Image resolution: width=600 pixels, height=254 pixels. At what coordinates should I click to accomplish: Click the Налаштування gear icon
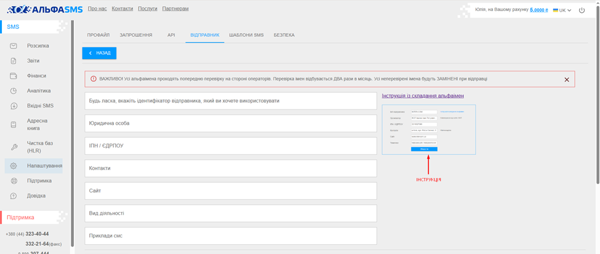pos(14,166)
